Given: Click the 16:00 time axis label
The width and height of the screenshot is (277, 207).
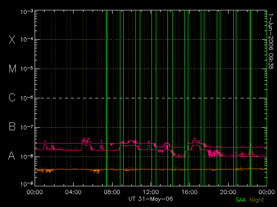Looking at the screenshot, I should coord(190,192).
